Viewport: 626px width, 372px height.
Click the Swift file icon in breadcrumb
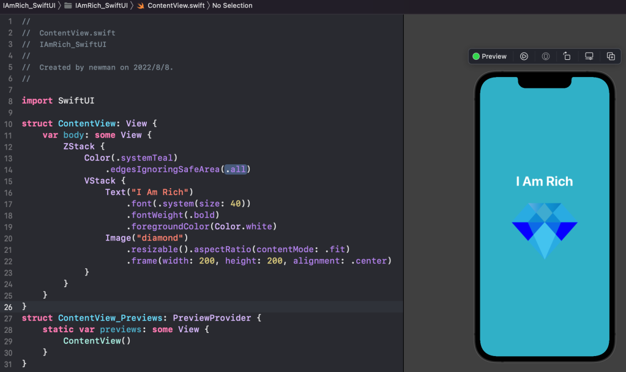(x=141, y=5)
